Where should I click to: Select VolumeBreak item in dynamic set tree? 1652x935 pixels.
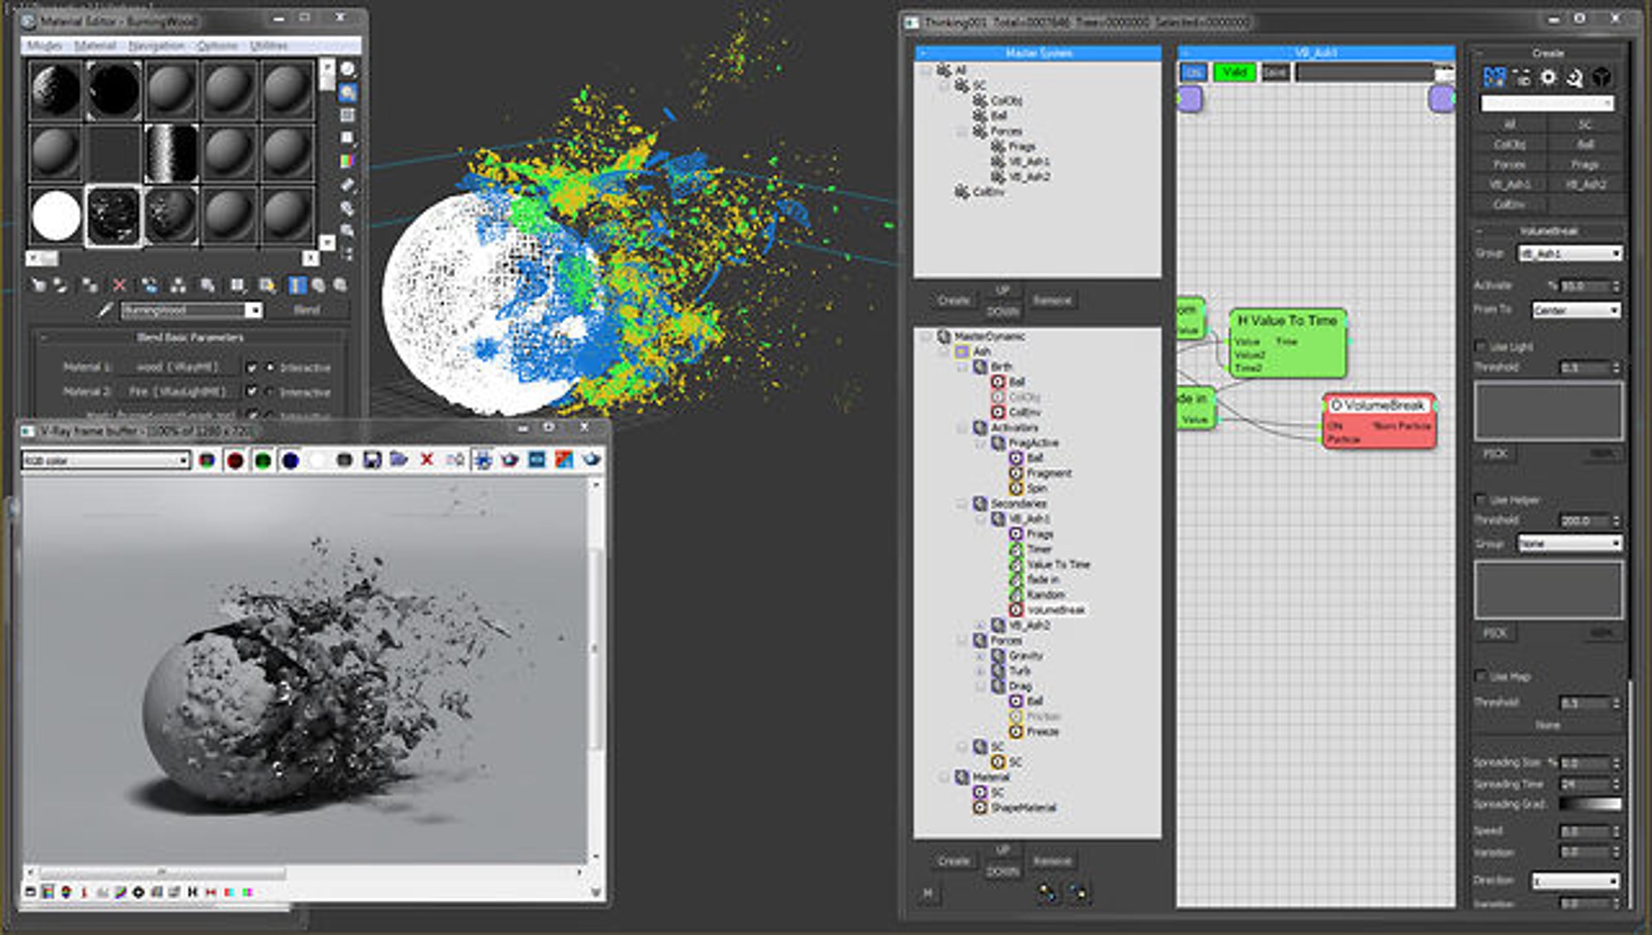coord(1056,610)
